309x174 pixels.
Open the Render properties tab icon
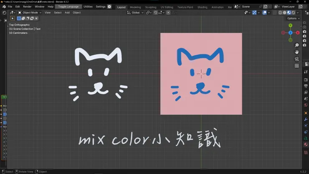306,80
